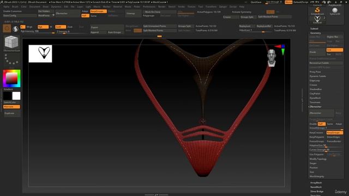The image size is (349, 196).
Task: Select the black secondary color swatch
Action: click(x=7, y=96)
